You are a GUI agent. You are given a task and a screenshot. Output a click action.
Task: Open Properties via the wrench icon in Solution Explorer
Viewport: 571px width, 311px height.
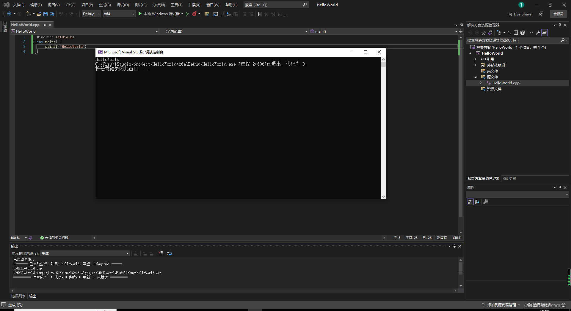[x=538, y=33]
